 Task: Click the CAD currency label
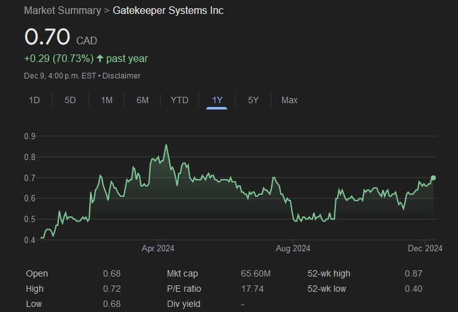pyautogui.click(x=87, y=41)
